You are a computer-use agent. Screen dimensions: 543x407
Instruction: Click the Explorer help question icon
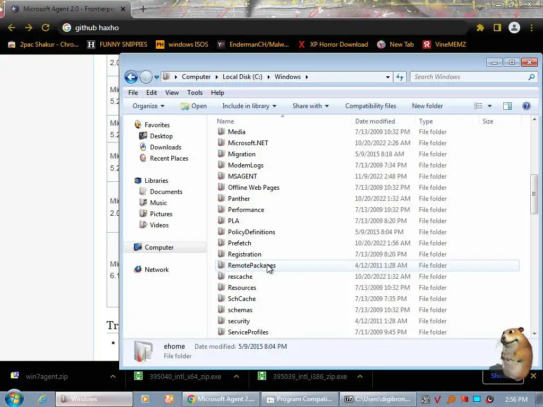tap(527, 106)
